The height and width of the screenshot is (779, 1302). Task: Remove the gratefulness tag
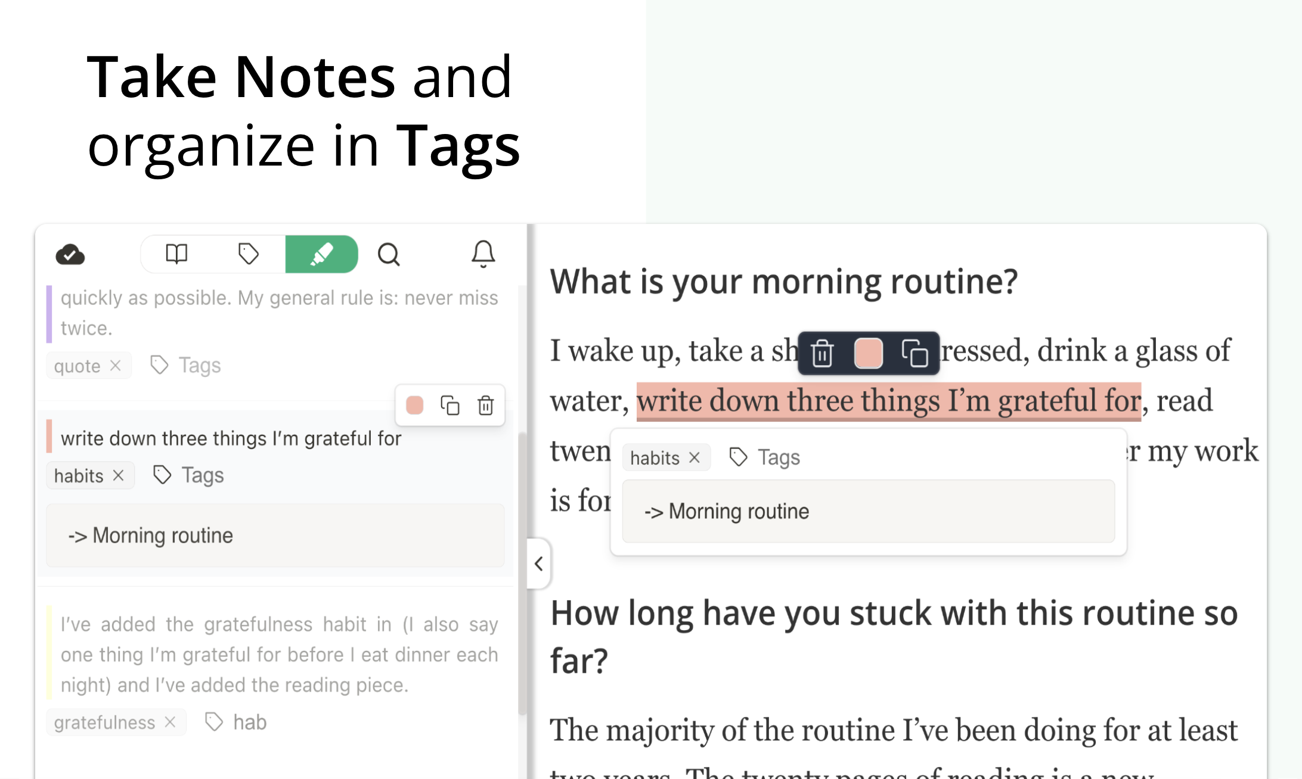(x=170, y=722)
